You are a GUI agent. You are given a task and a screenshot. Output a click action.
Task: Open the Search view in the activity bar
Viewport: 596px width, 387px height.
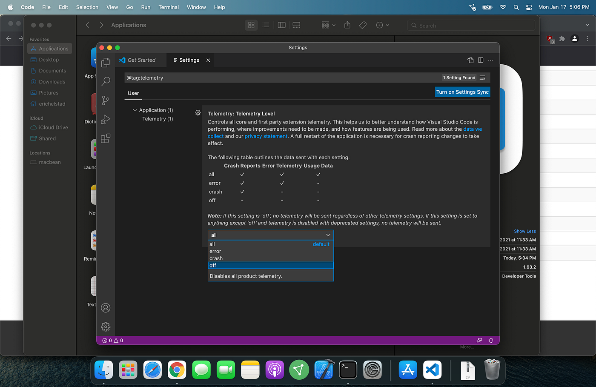106,81
